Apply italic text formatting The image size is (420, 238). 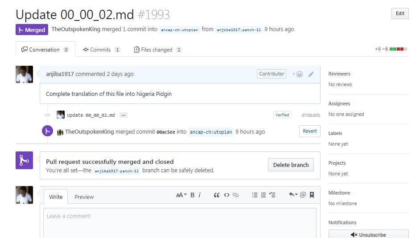[x=200, y=195]
